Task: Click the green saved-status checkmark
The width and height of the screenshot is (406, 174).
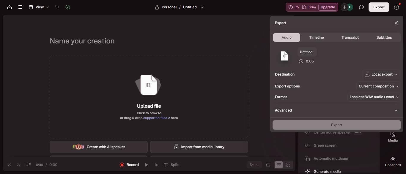Action: click(68, 7)
